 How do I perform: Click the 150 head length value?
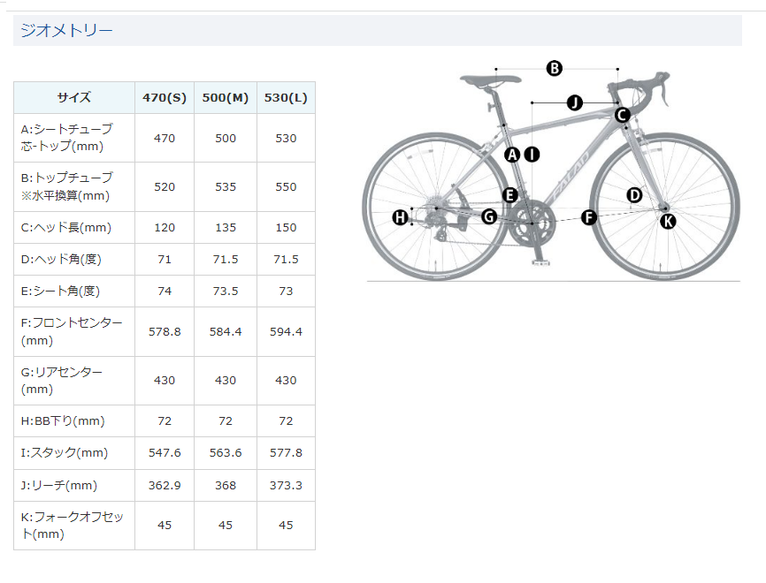pyautogui.click(x=286, y=227)
